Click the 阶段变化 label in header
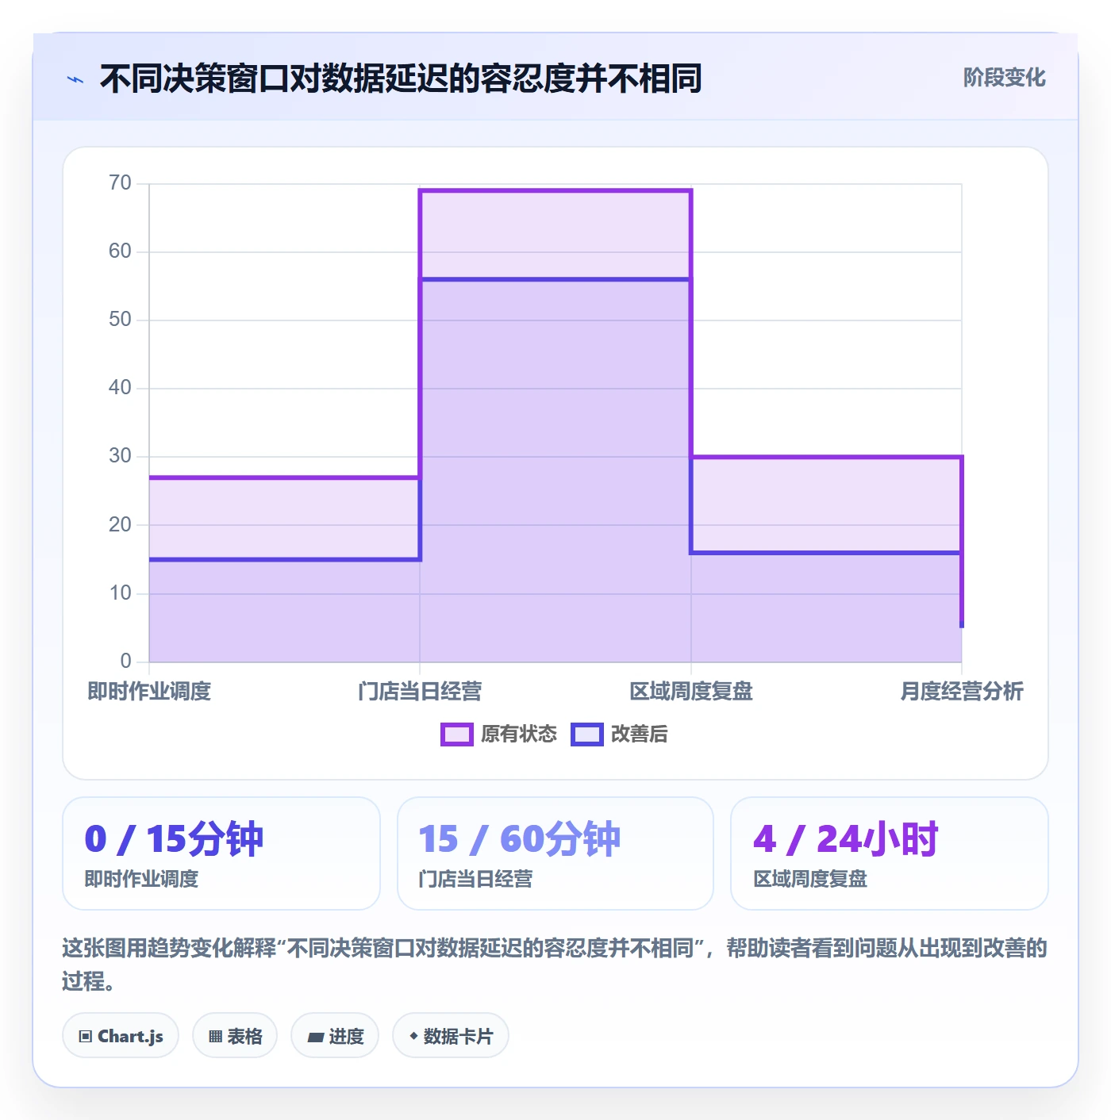1111x1120 pixels. click(x=1004, y=78)
